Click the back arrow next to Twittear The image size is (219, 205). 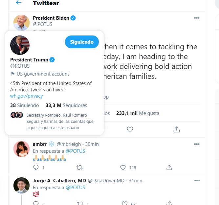coord(19,3)
